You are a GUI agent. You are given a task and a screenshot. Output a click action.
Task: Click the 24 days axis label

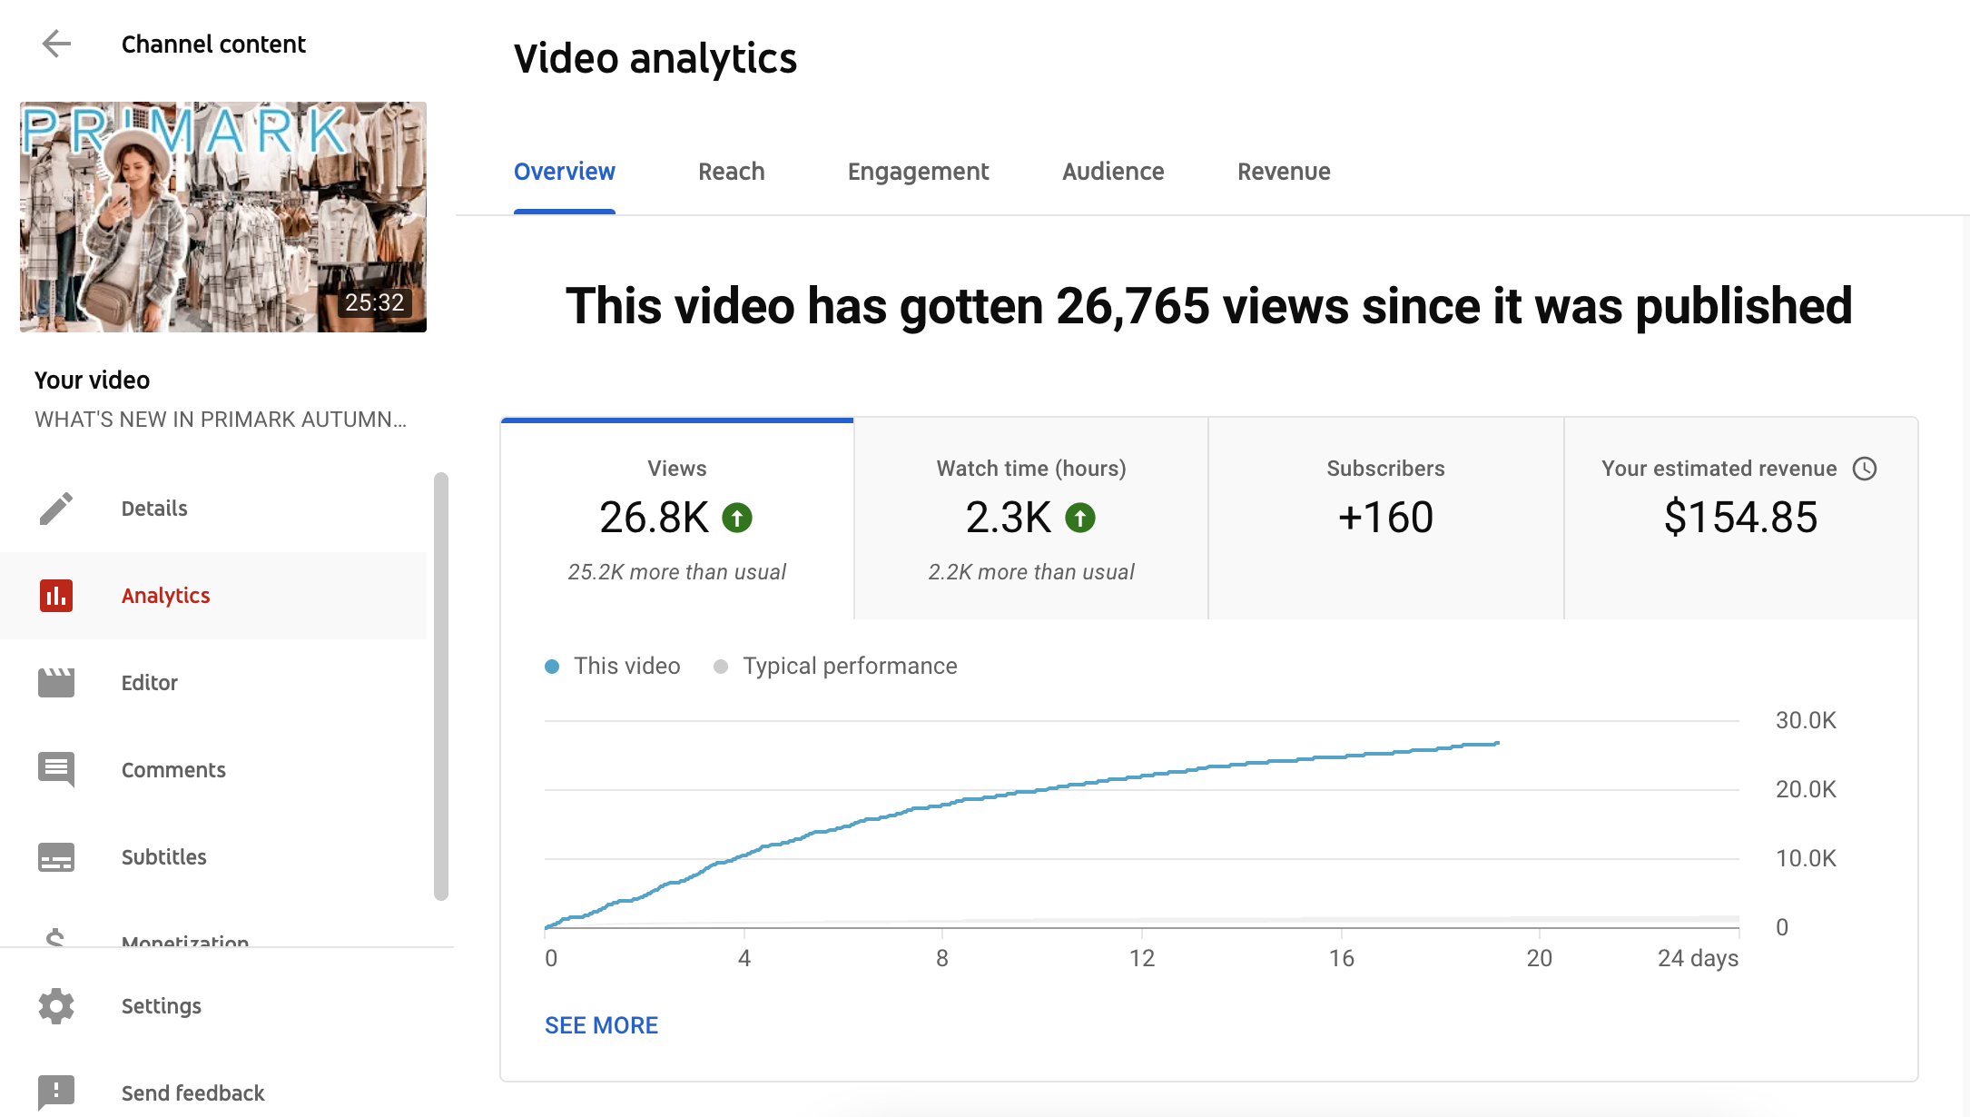pos(1698,958)
